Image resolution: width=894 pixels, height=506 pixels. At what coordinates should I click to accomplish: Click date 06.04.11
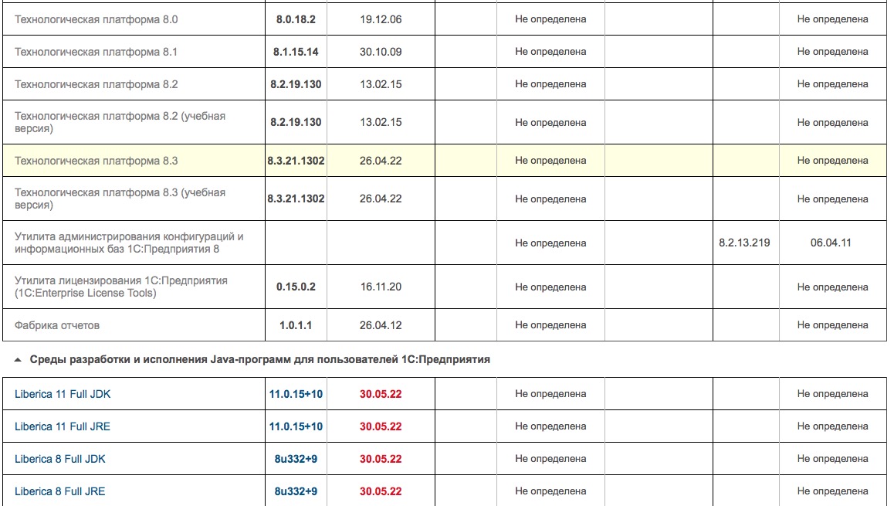[831, 243]
